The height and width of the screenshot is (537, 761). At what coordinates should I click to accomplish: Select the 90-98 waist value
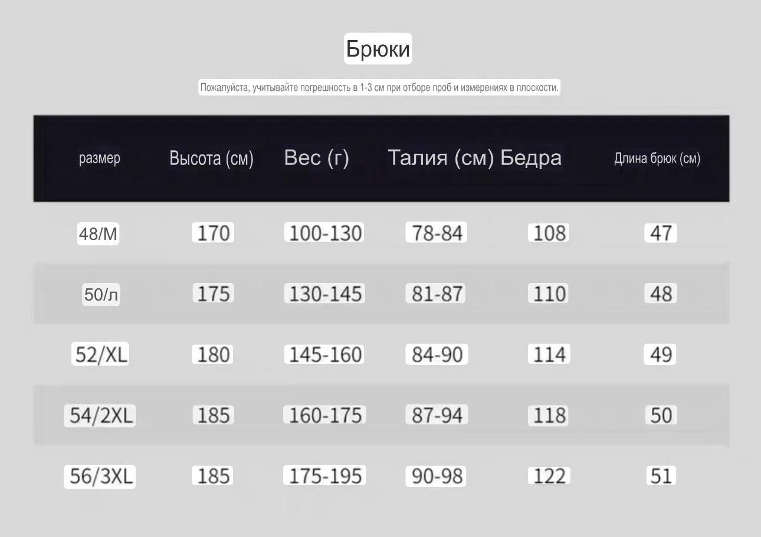[436, 476]
